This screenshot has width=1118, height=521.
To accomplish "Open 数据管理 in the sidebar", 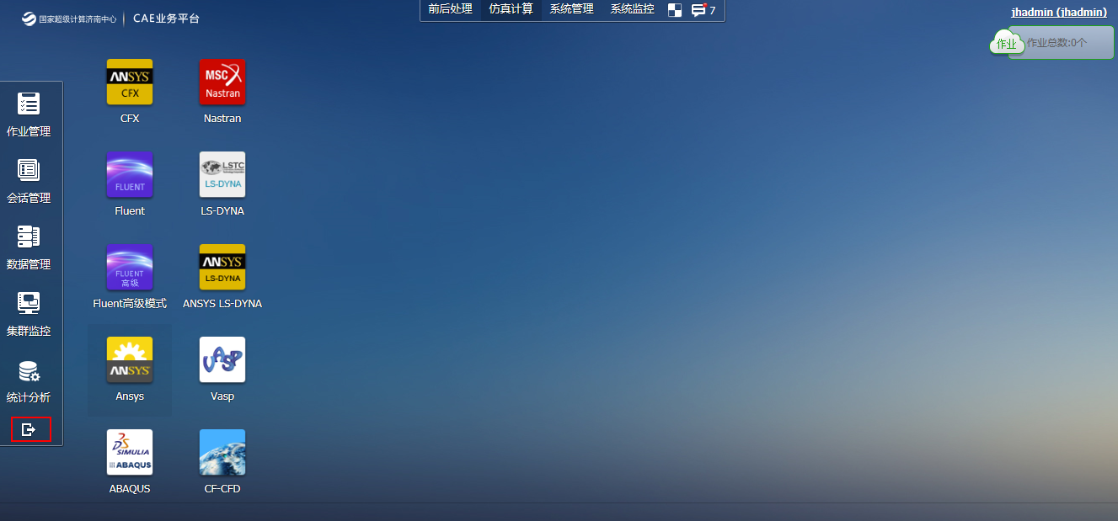I will [x=29, y=247].
